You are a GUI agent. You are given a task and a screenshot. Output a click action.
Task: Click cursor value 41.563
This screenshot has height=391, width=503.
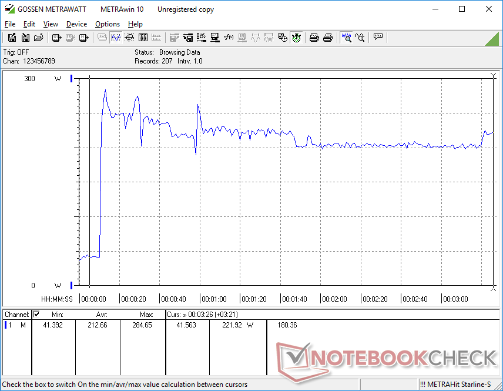click(186, 325)
